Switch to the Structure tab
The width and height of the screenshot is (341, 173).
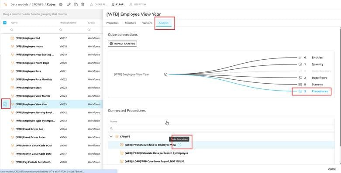coord(130,23)
